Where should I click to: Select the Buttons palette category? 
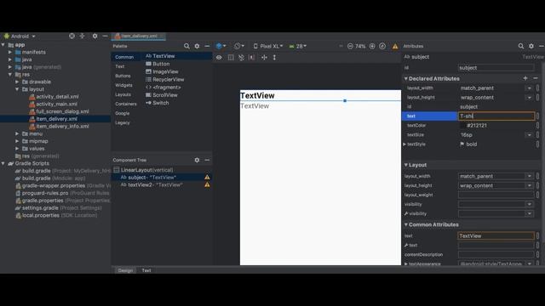(123, 76)
